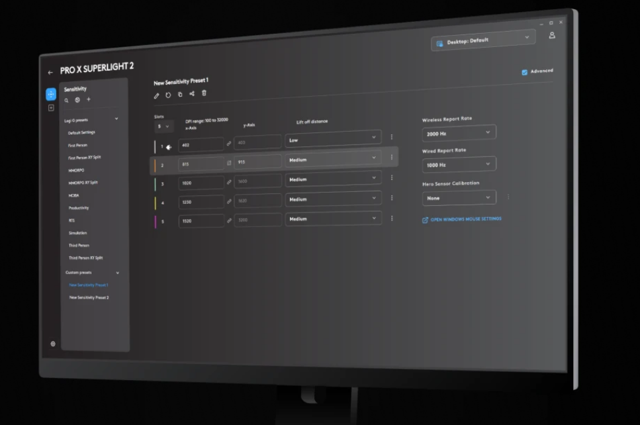This screenshot has height=425, width=640.
Task: Open the three-dot menu for slot 4
Action: tap(392, 198)
